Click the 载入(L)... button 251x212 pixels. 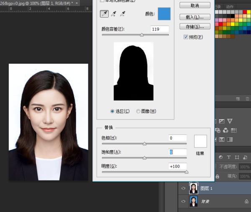[195, 17]
